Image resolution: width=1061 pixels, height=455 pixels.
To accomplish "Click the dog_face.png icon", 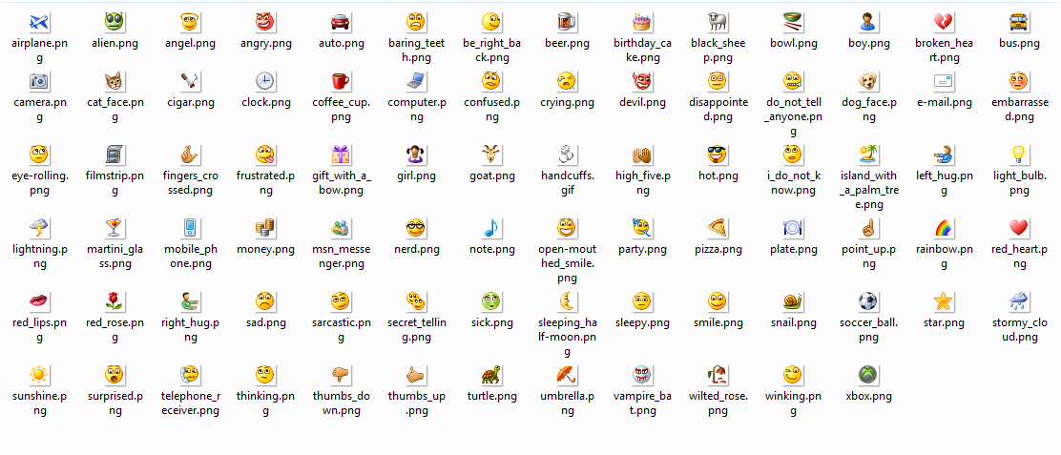I will 868,82.
